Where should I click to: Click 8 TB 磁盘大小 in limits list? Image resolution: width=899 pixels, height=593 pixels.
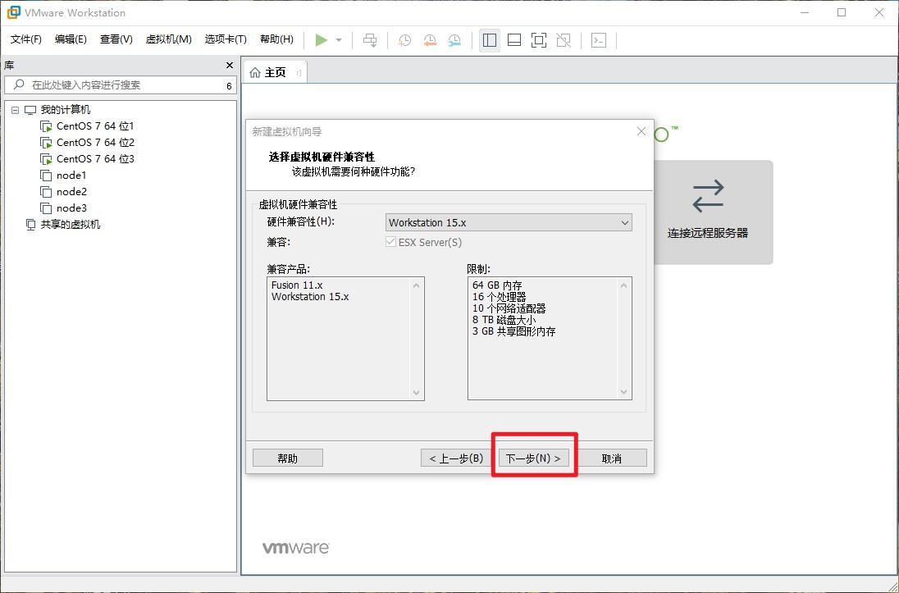pyautogui.click(x=504, y=319)
